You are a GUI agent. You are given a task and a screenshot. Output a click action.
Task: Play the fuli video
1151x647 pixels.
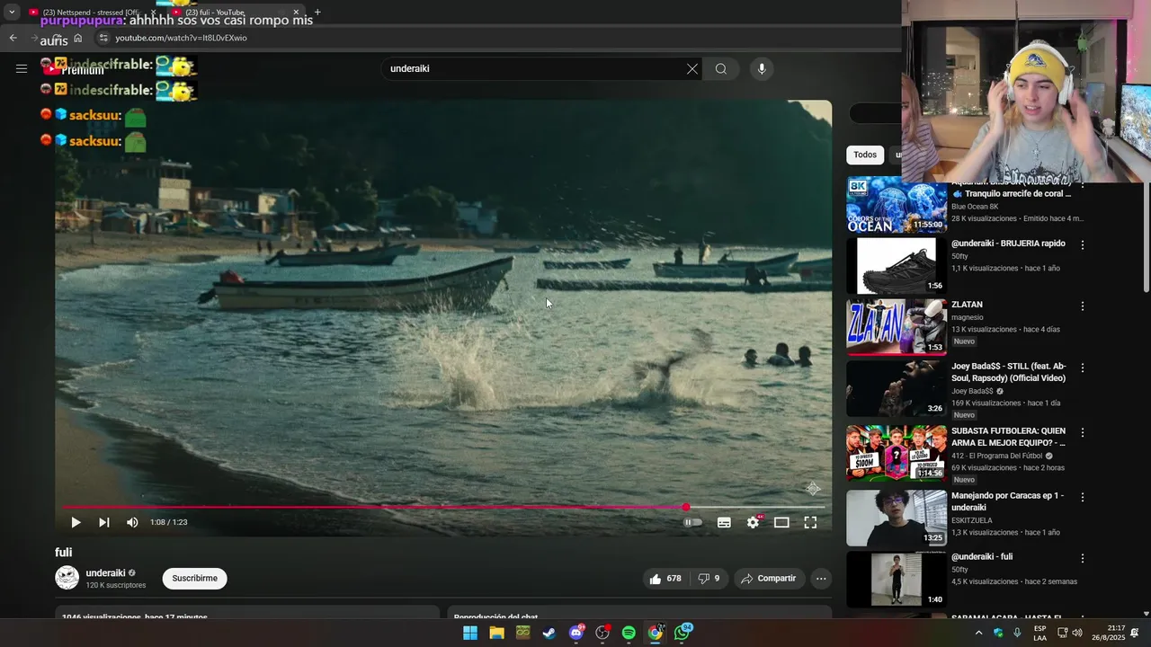click(76, 522)
